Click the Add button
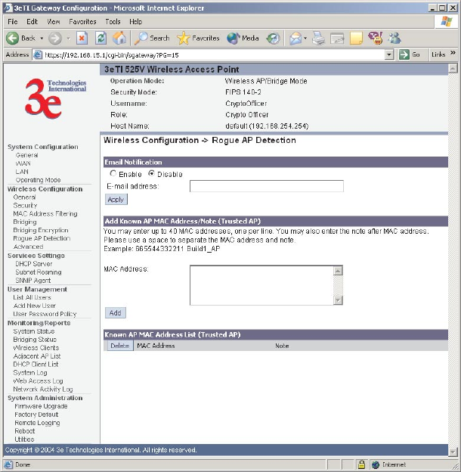Viewport: 461px width, 472px height. 116,312
